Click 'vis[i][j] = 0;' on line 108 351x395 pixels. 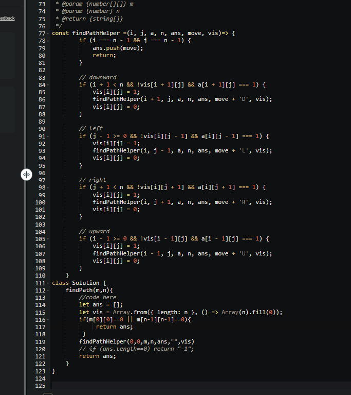tap(116, 261)
